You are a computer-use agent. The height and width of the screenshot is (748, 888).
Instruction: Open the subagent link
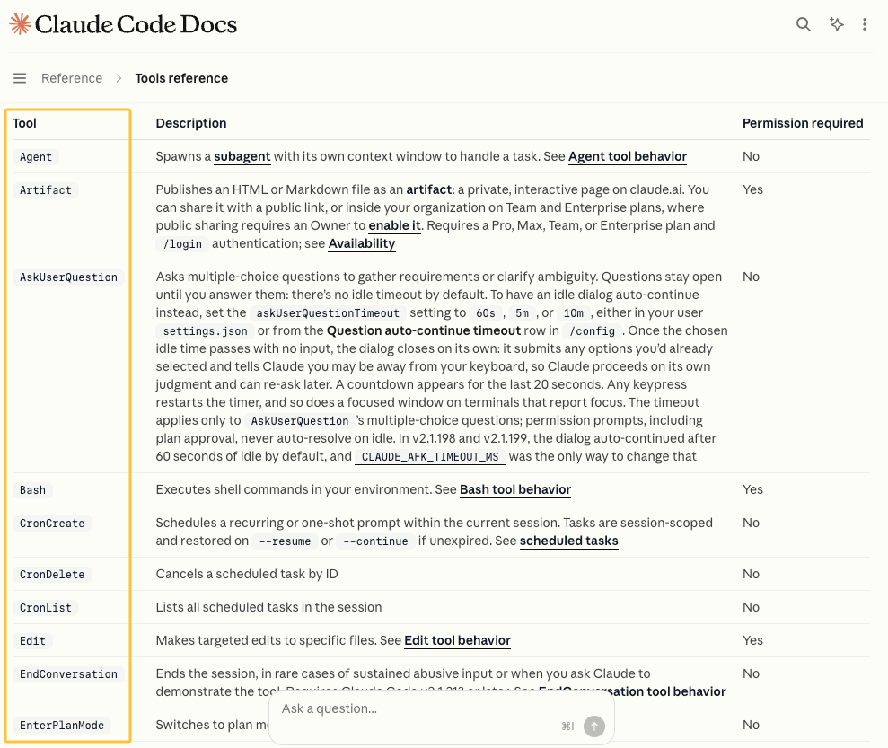point(242,156)
